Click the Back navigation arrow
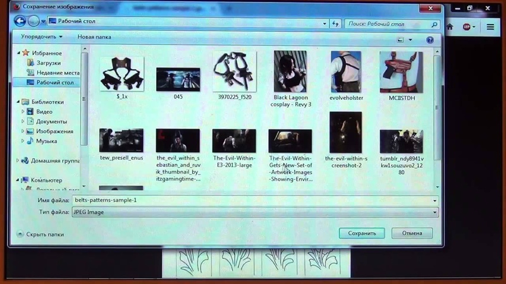506x284 pixels. click(20, 21)
